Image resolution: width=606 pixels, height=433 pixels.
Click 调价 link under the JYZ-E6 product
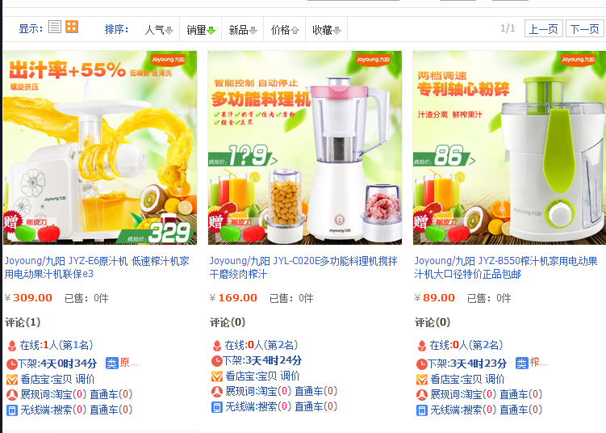(x=85, y=379)
